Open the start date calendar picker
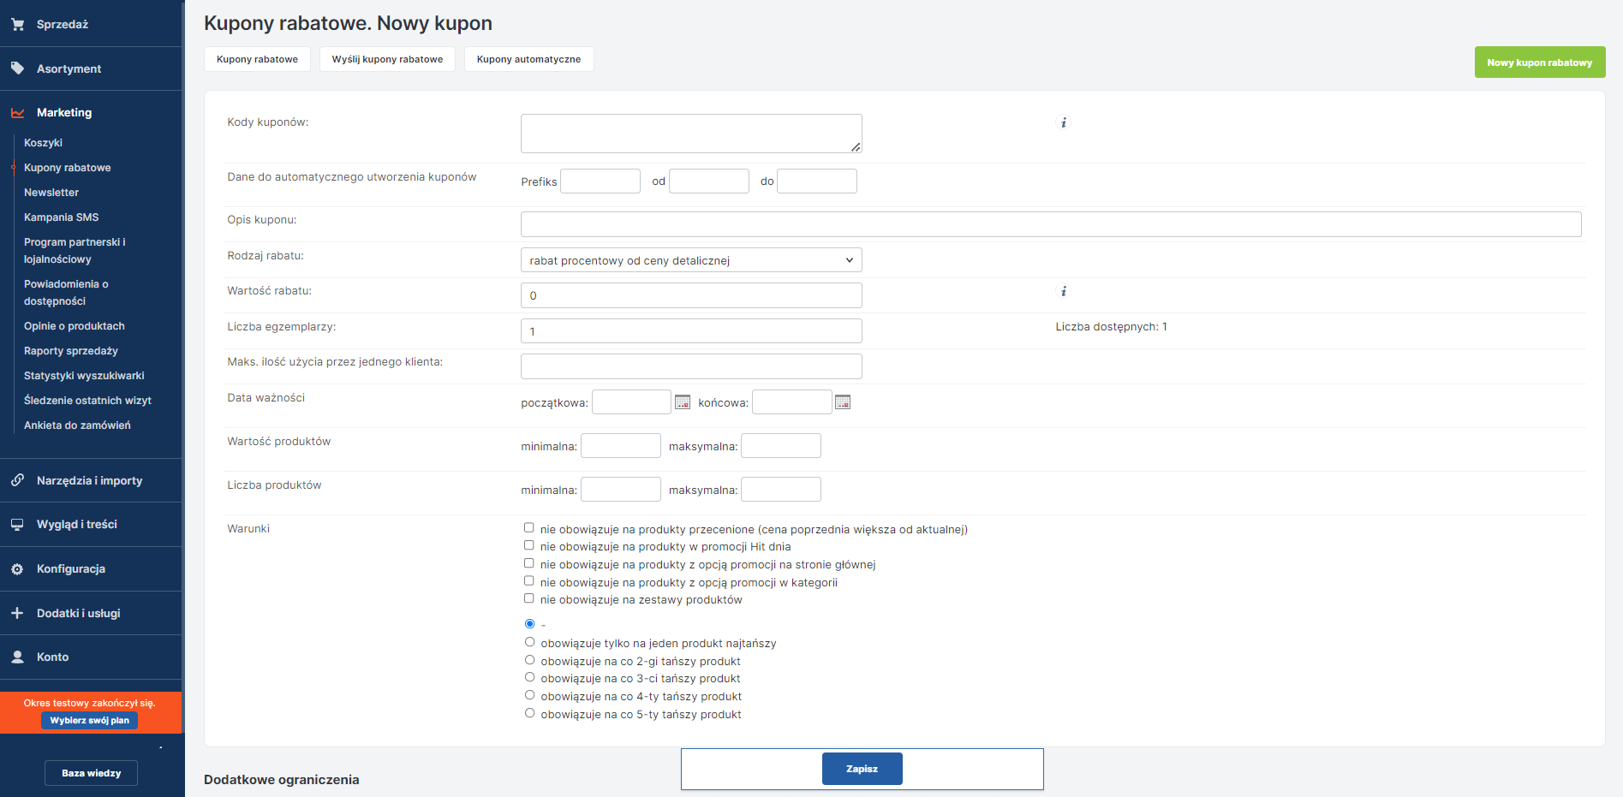1623x797 pixels. tap(683, 402)
